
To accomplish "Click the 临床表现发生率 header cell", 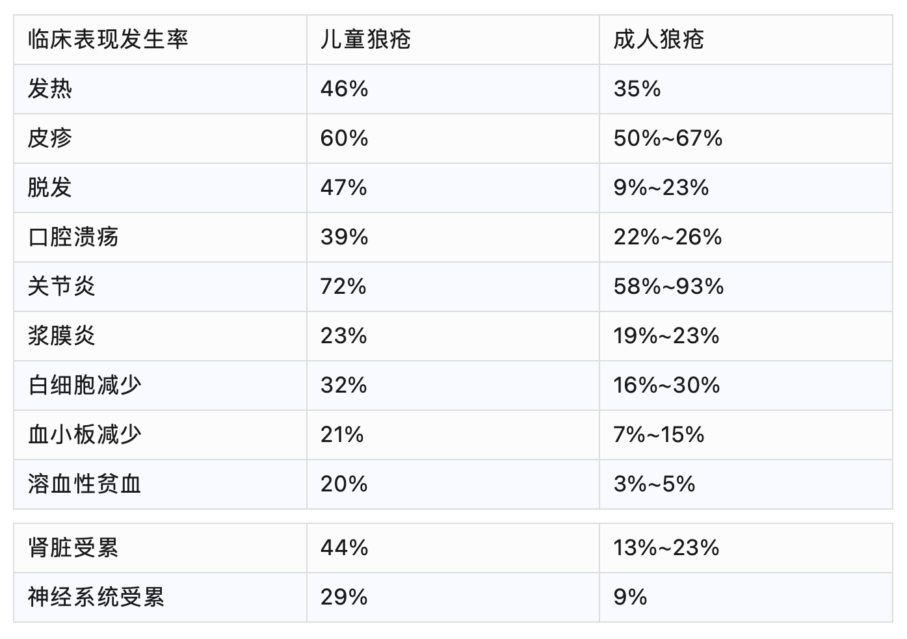I will pos(108,40).
